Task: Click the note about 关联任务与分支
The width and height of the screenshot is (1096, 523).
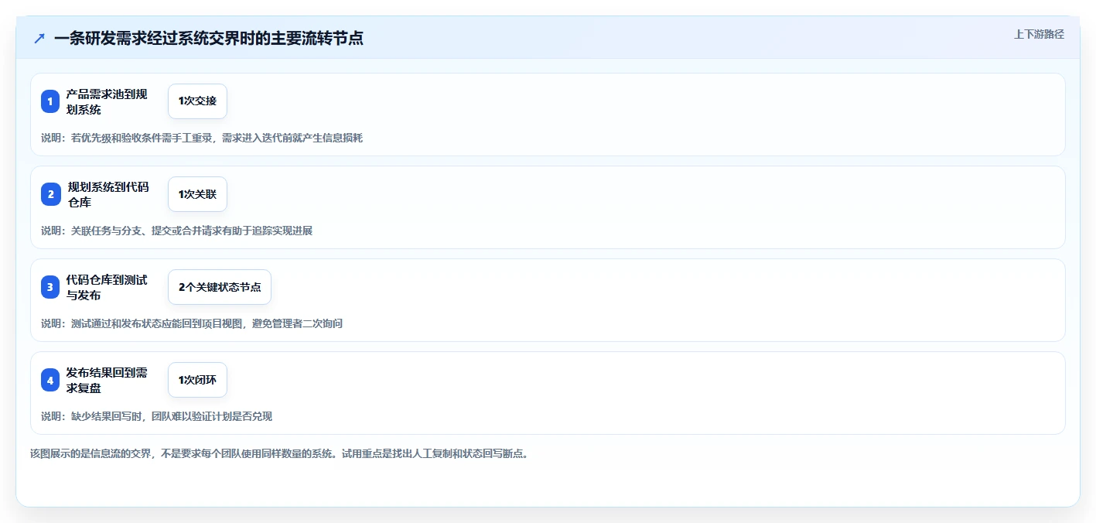Action: coord(177,231)
